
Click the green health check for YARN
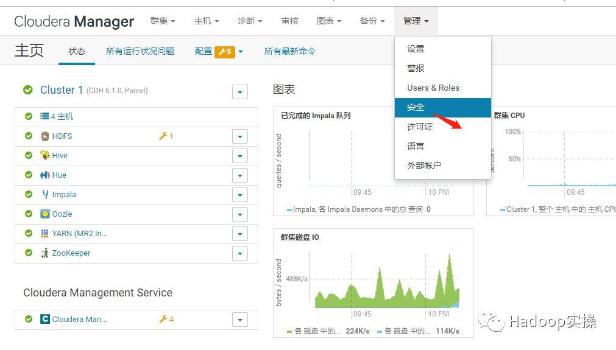coord(29,233)
